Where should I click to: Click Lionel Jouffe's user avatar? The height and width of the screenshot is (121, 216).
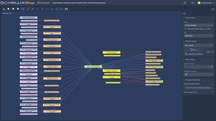[199, 3]
